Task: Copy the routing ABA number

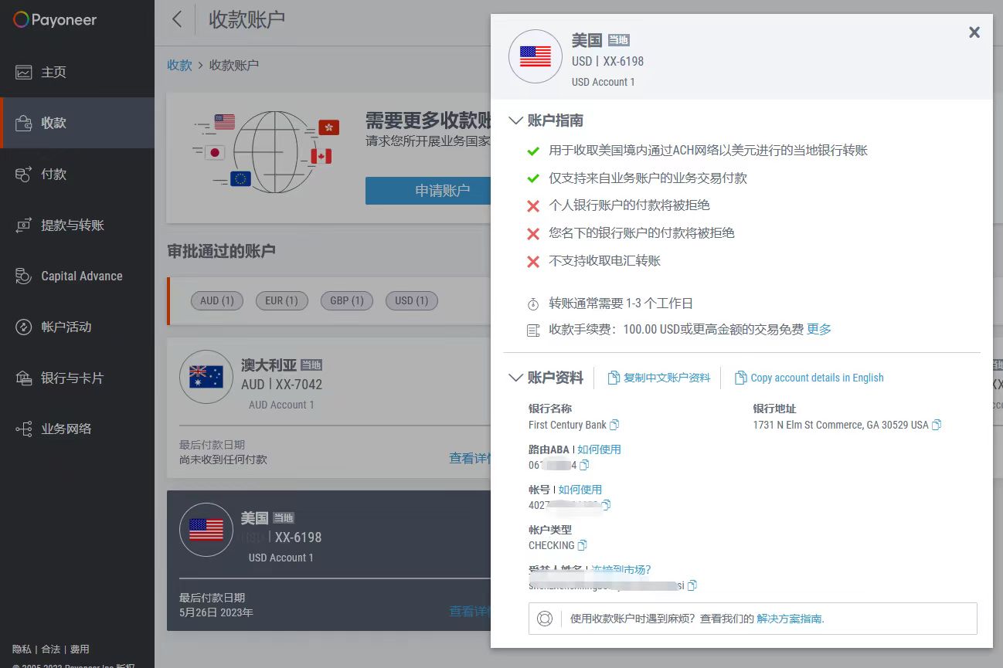Action: click(584, 465)
